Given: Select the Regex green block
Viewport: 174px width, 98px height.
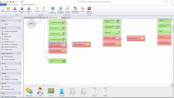Looking at the screenshot, I should [164, 31].
